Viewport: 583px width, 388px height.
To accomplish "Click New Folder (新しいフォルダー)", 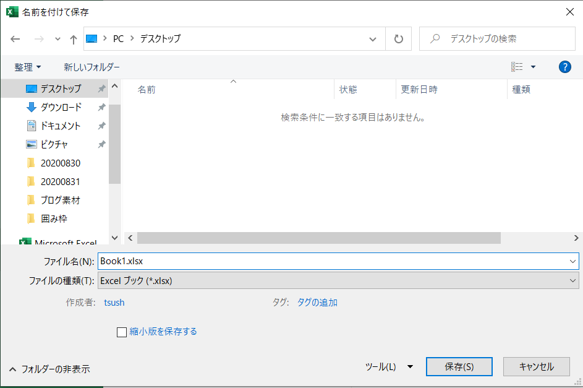I will pos(91,67).
